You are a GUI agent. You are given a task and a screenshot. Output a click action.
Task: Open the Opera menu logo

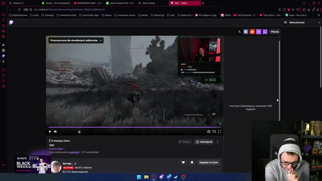3,3
